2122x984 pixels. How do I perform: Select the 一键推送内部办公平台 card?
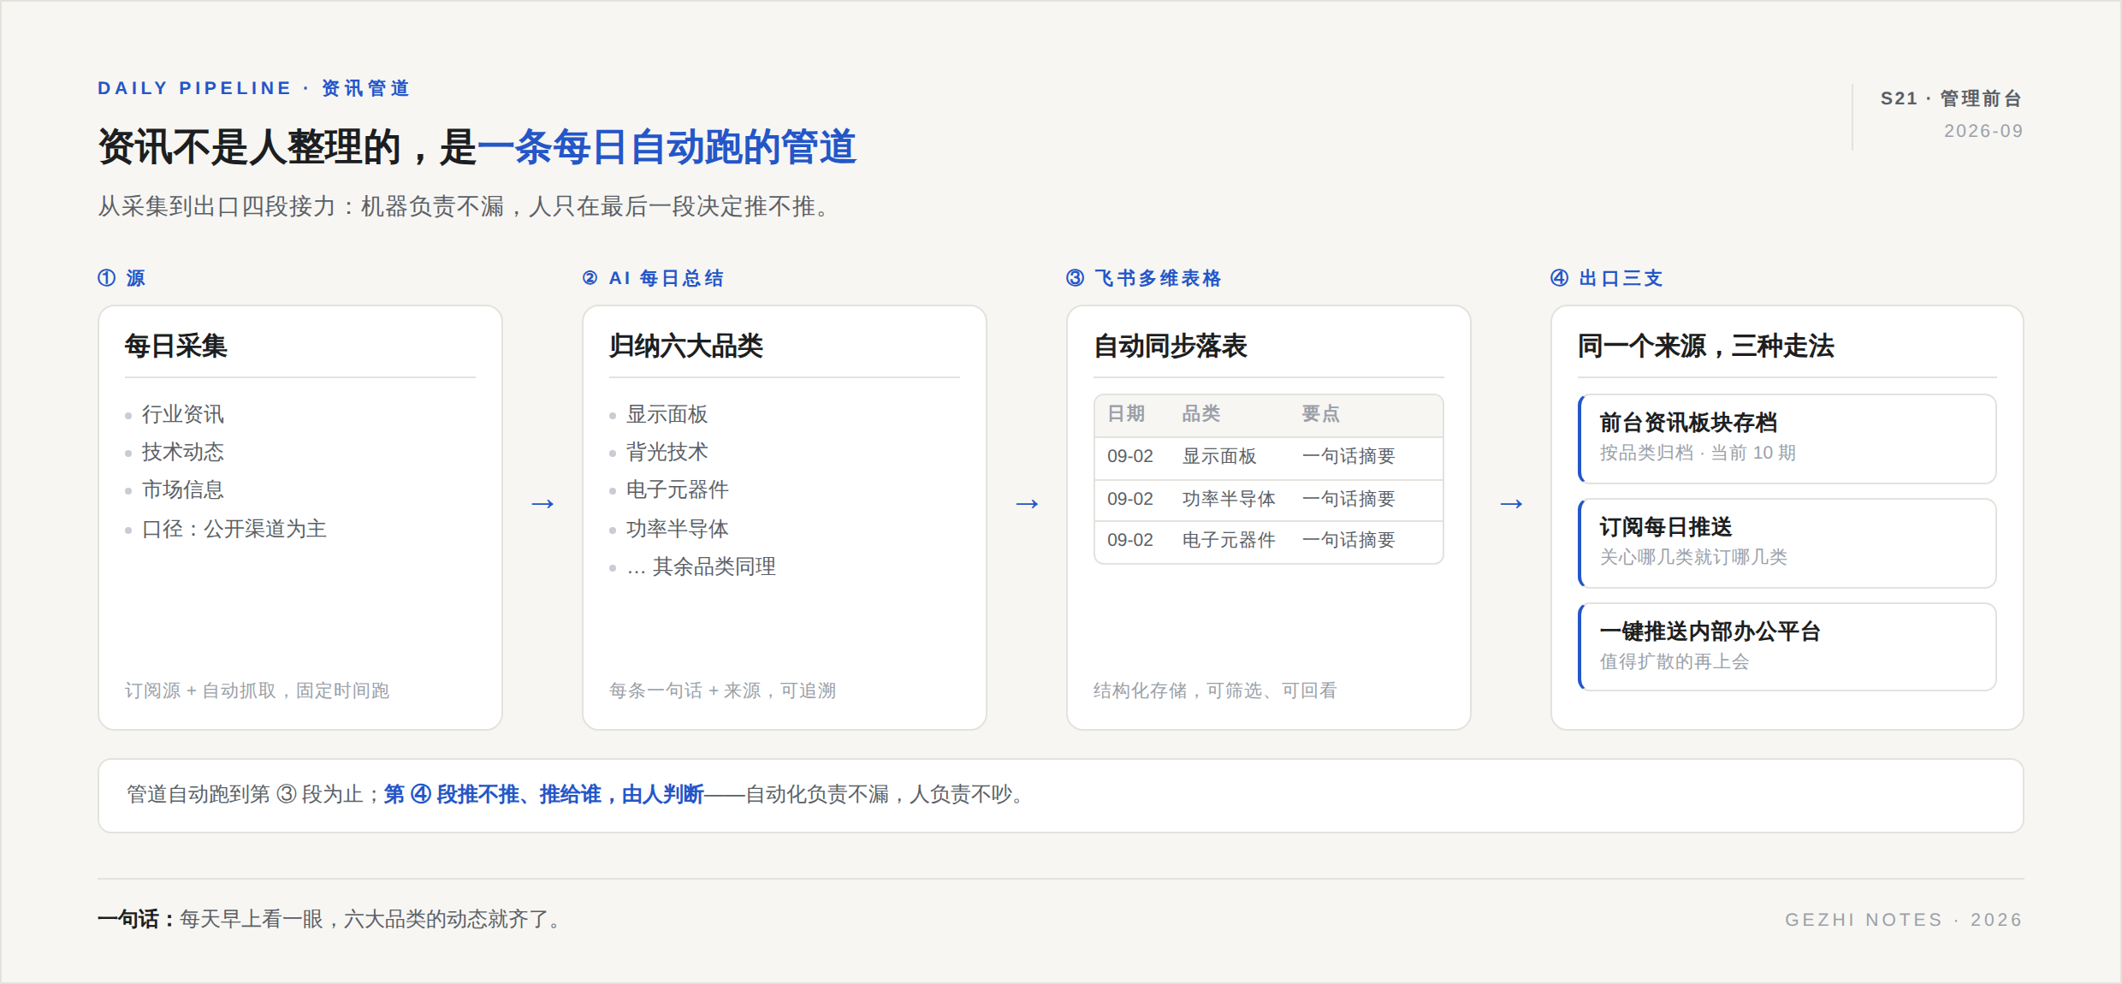(1787, 647)
